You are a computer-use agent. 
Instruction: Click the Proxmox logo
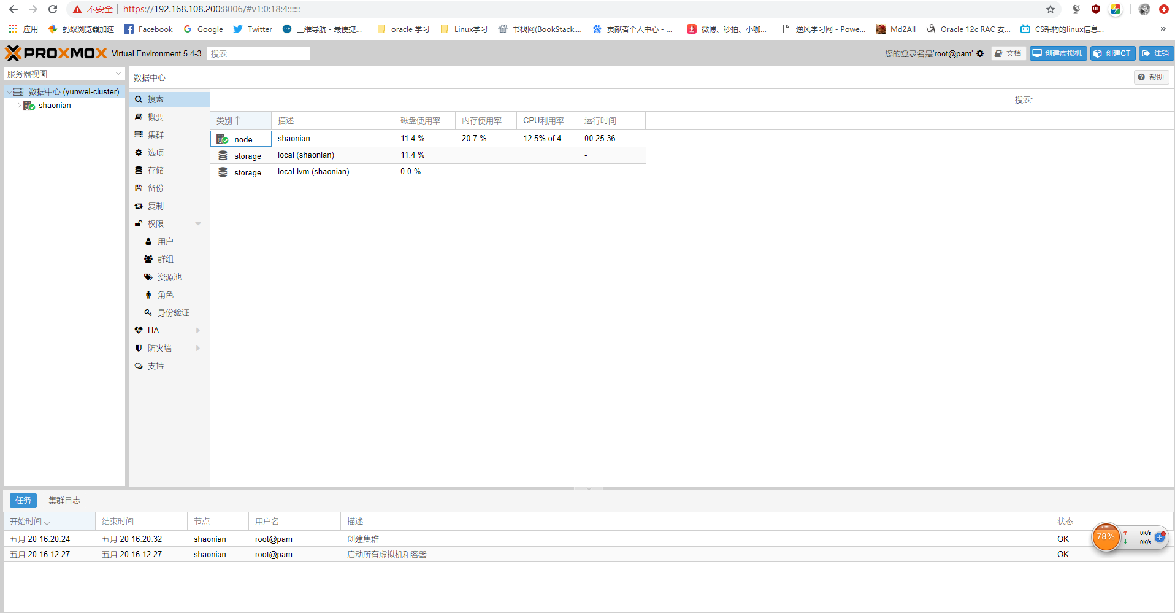pos(56,53)
